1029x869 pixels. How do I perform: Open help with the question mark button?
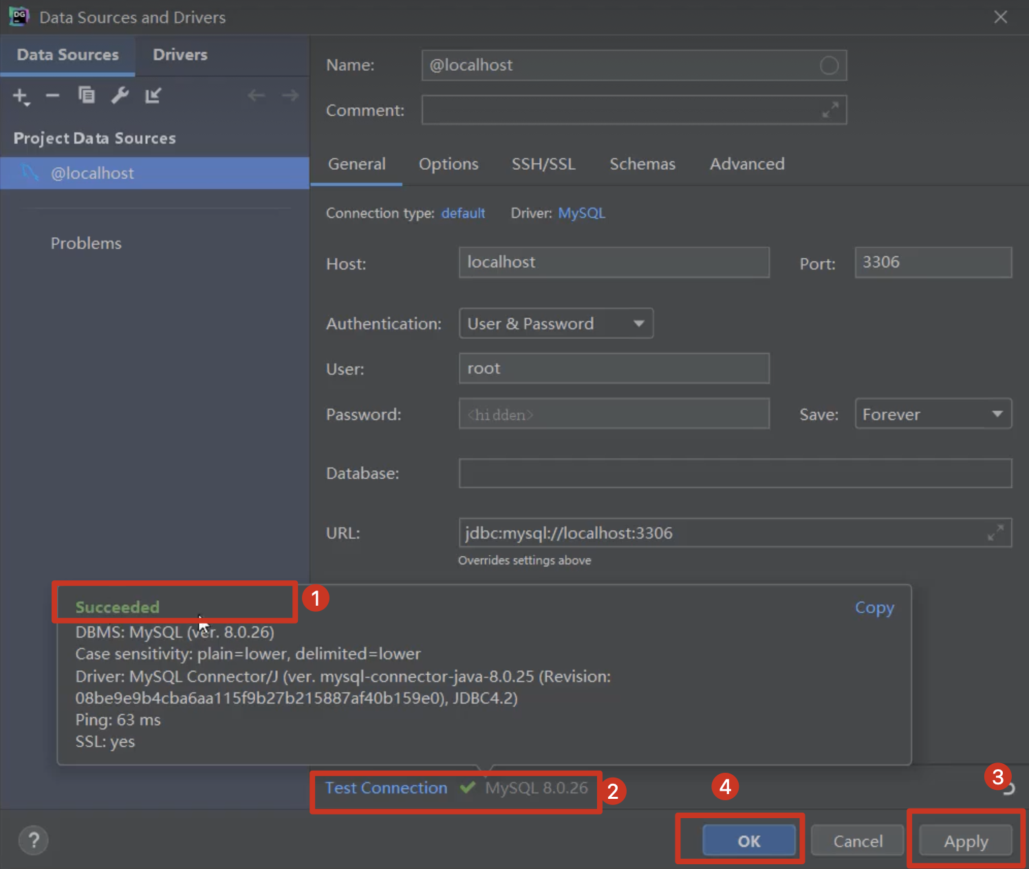coord(33,840)
